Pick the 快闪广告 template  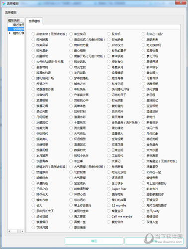143,128
